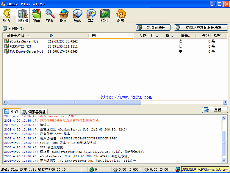Click the download arrow icon in status bar
Screen dimensions: 230x173
point(146,169)
